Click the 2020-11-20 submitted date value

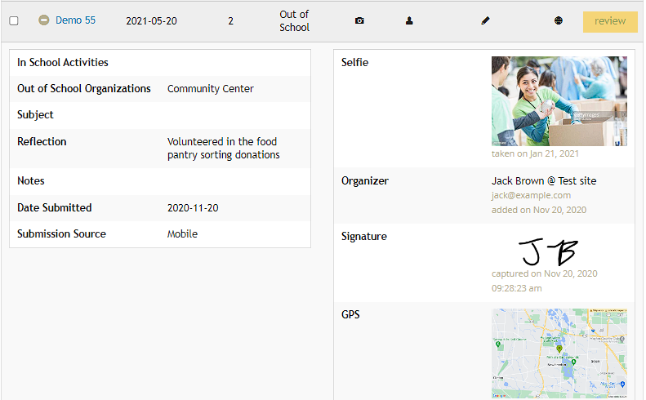click(193, 208)
